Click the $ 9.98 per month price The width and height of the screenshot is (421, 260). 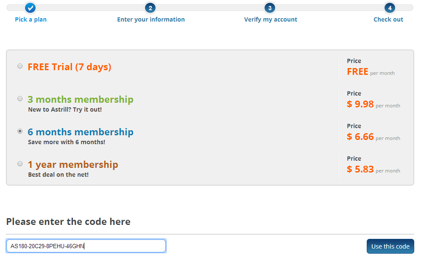point(373,104)
